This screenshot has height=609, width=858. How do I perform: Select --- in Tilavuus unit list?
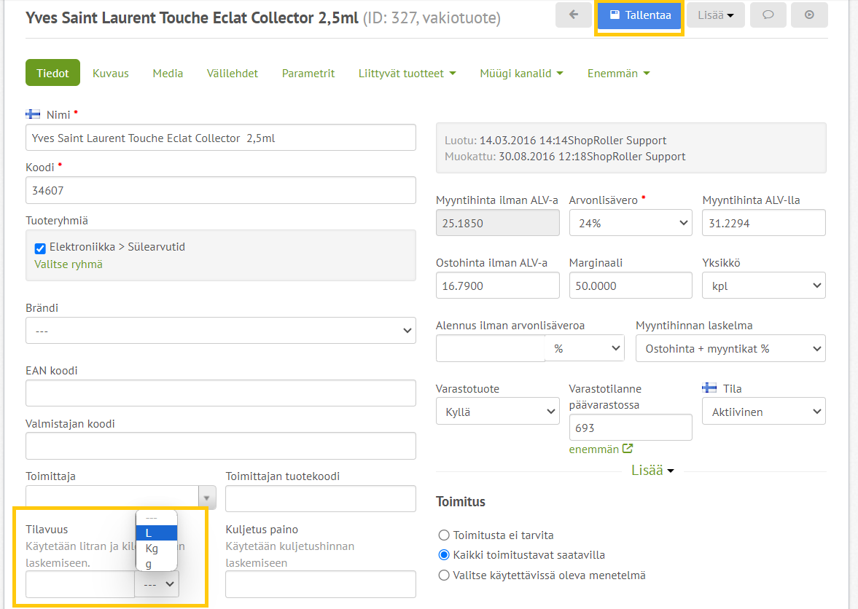coord(157,518)
